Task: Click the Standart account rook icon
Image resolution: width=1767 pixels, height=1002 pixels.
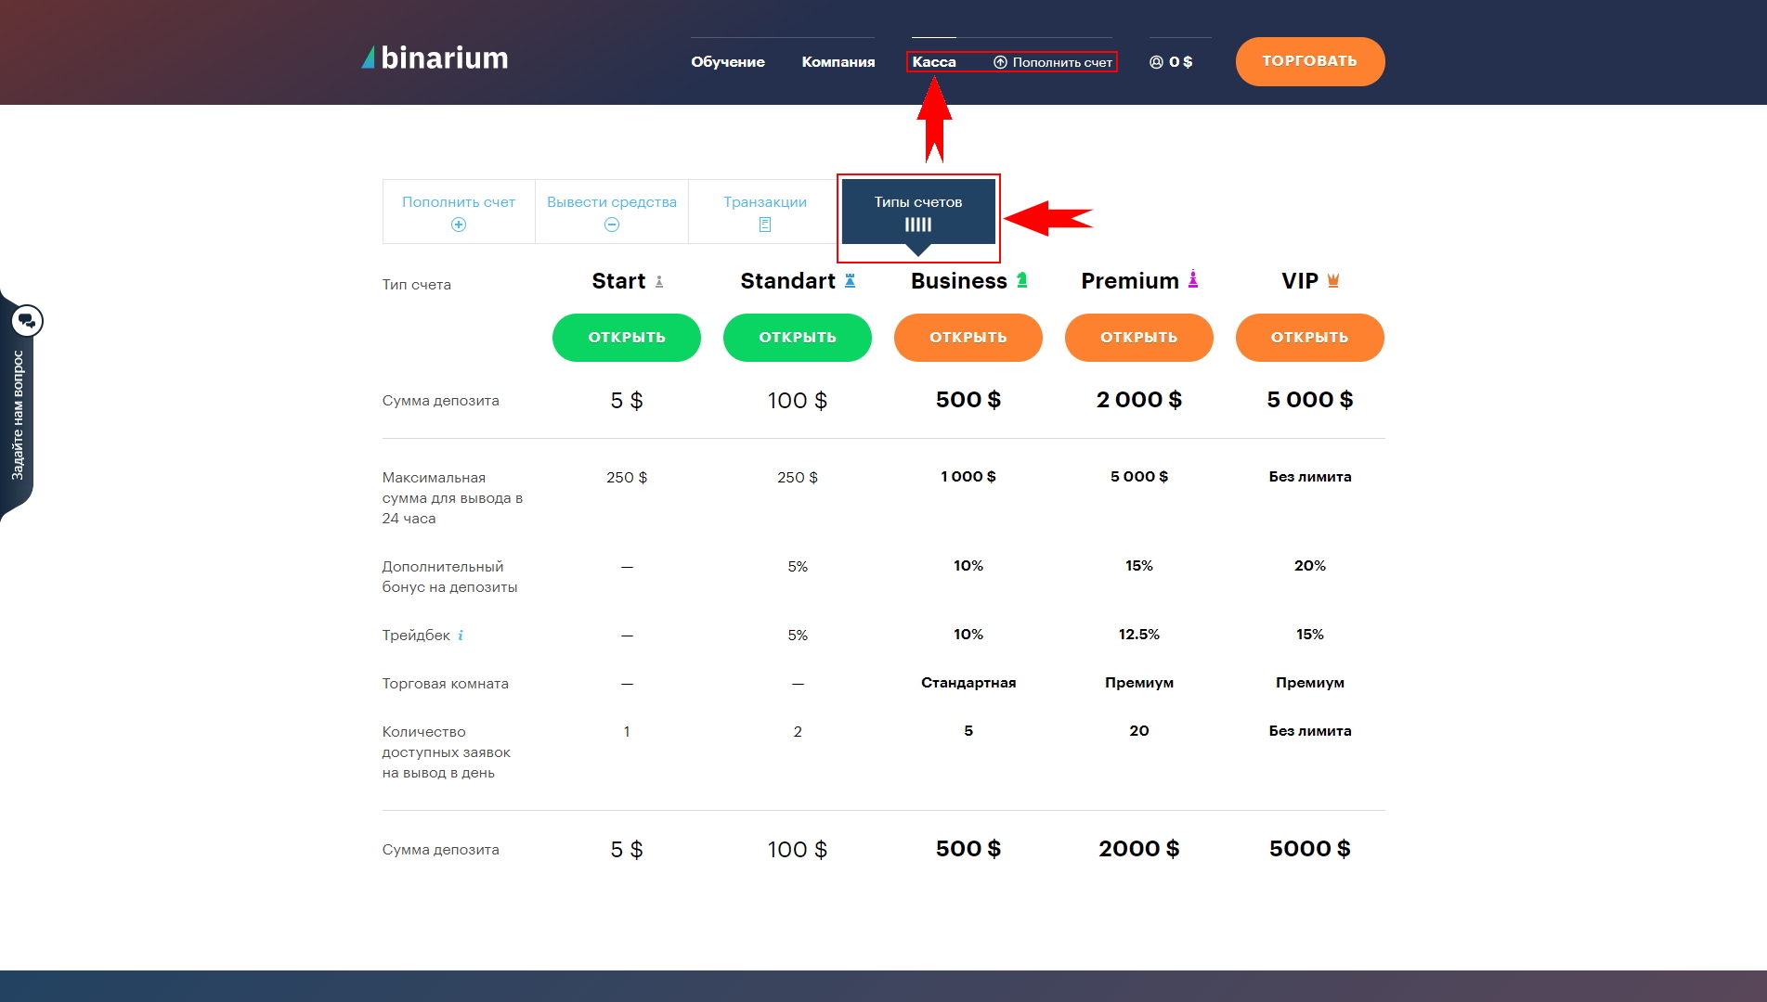Action: point(850,280)
